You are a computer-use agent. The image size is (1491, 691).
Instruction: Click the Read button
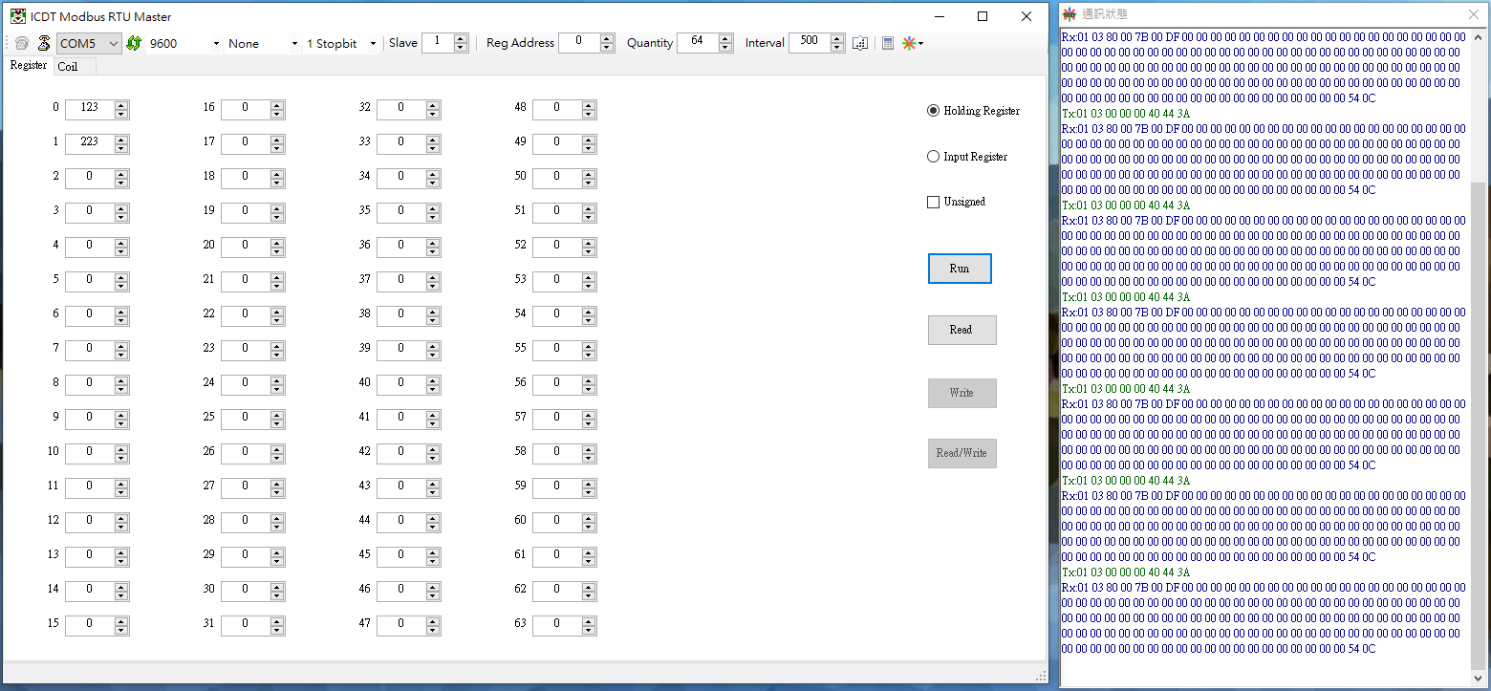962,330
